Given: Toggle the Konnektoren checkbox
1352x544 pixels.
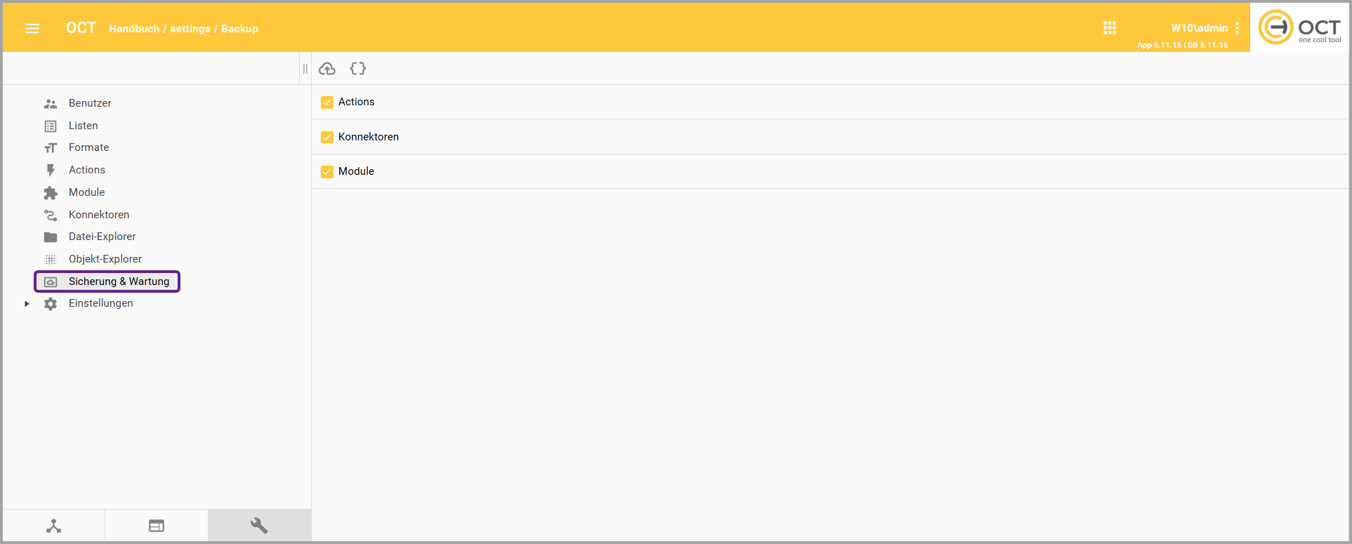Looking at the screenshot, I should 327,137.
